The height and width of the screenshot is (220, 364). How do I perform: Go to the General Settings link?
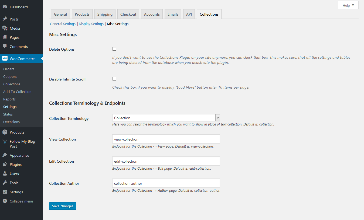[63, 24]
